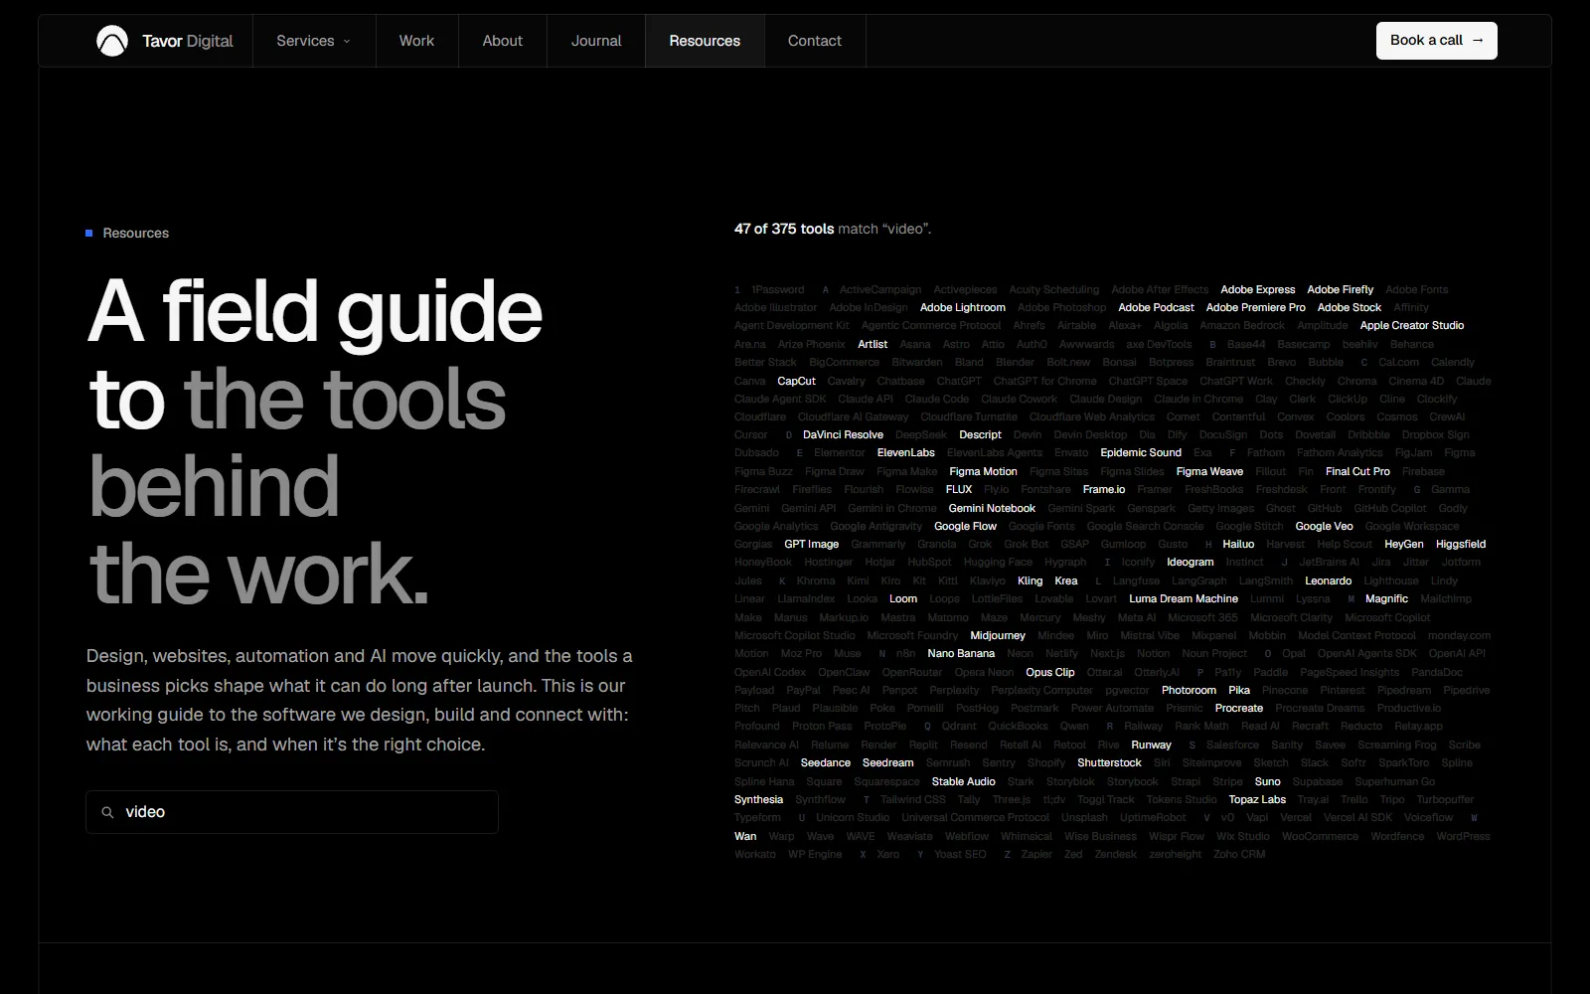Open the Adobe Express tool link

coord(1258,289)
